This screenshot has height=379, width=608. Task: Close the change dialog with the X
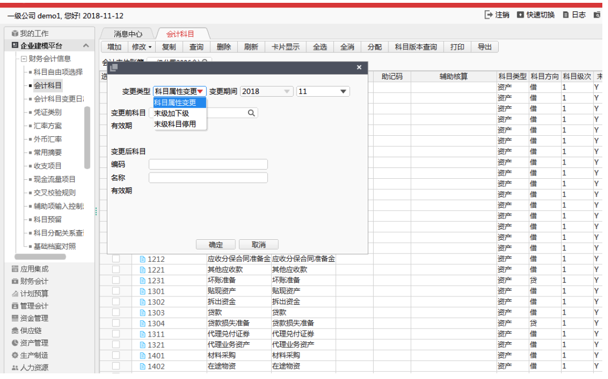[359, 67]
